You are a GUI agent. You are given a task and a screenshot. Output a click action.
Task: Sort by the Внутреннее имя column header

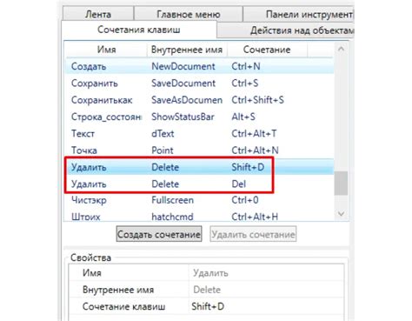coord(187,50)
